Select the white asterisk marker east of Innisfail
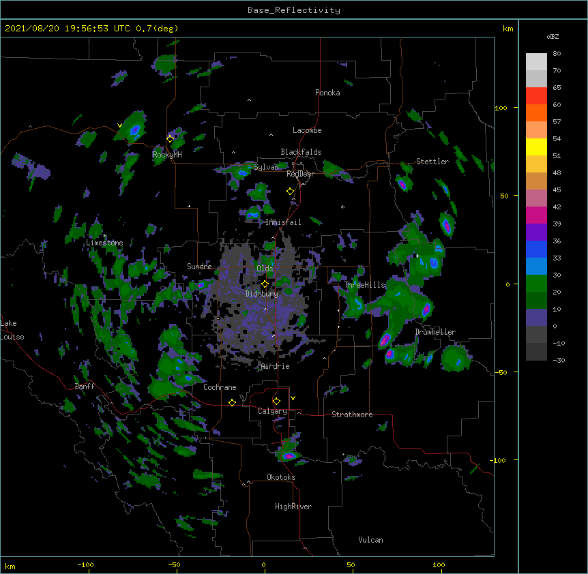 pos(342,207)
